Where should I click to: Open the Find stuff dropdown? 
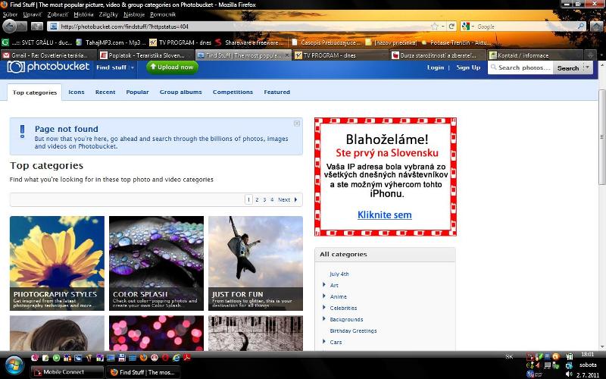(x=115, y=67)
